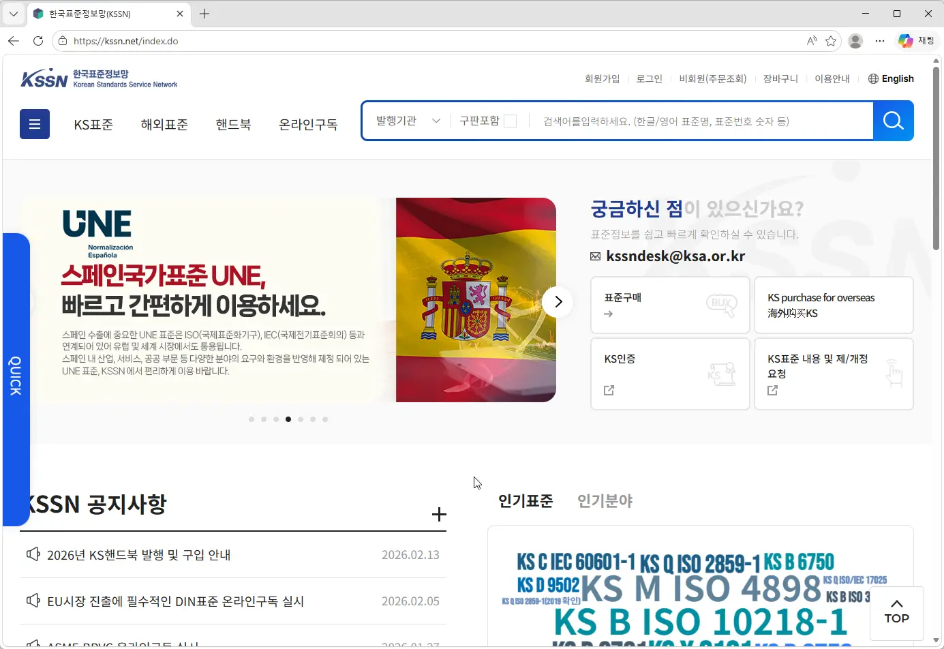
Task: Open the QUICK side panel
Action: 16,379
